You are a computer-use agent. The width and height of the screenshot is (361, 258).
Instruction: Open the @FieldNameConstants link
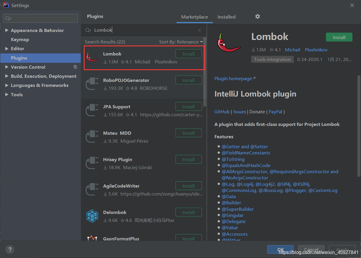246,153
